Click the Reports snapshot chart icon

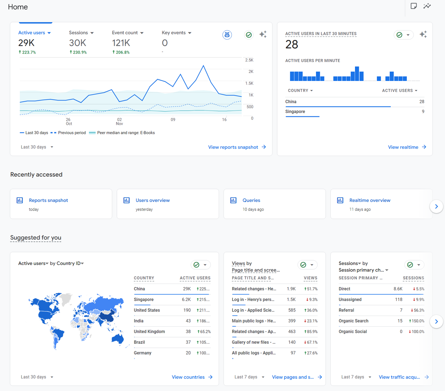point(19,200)
